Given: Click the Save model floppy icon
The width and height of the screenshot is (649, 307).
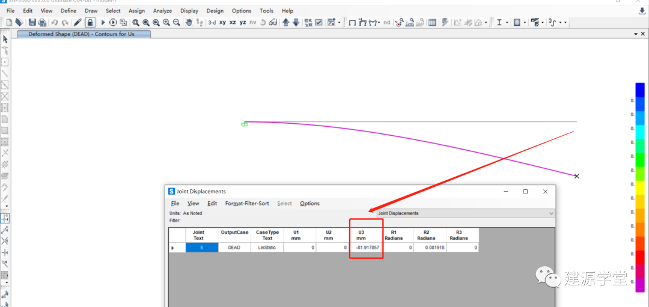Looking at the screenshot, I should click(32, 22).
